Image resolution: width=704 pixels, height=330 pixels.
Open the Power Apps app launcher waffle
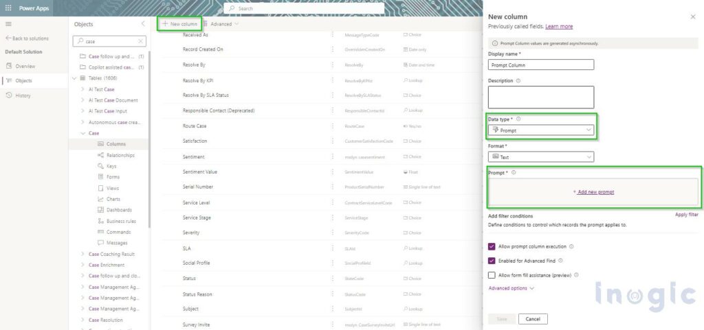click(x=8, y=8)
